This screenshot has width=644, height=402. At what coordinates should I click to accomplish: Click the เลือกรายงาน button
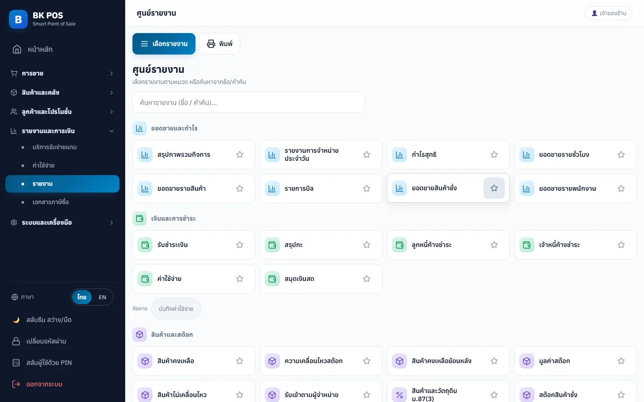[x=164, y=44]
